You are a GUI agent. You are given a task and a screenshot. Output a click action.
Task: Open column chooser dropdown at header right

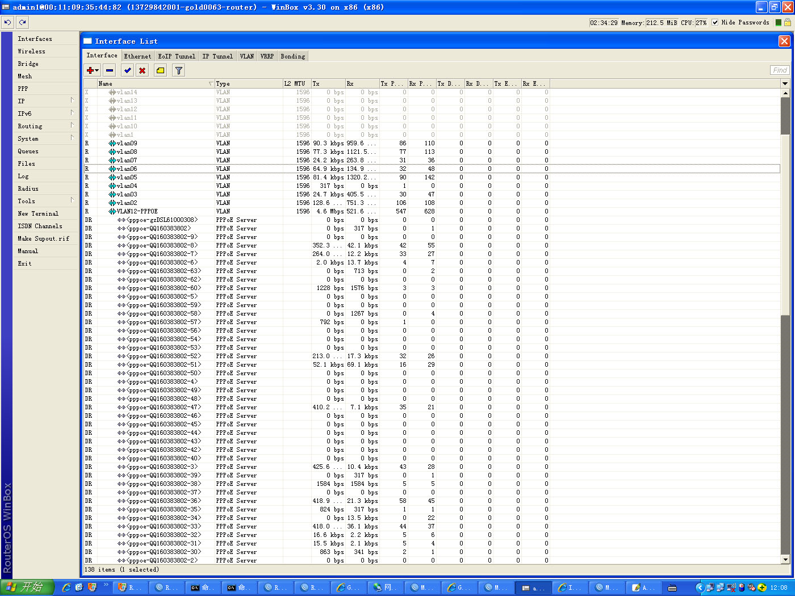click(x=785, y=83)
